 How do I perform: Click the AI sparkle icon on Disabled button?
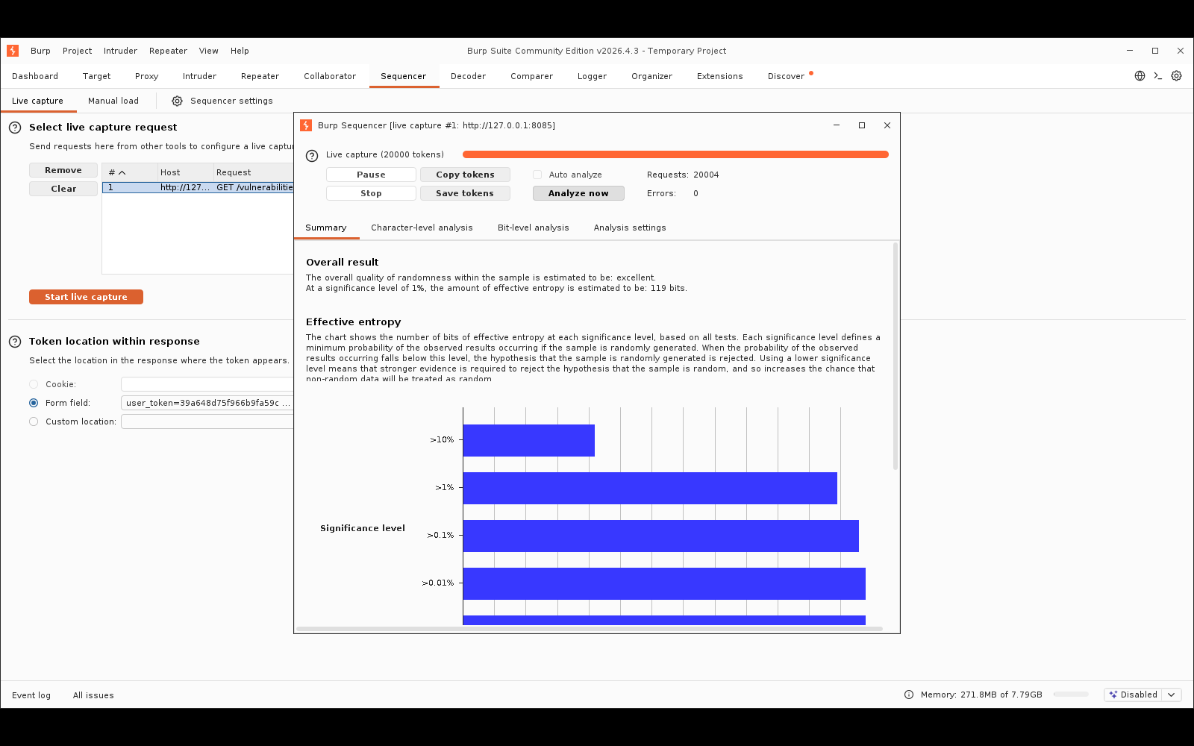(1113, 695)
